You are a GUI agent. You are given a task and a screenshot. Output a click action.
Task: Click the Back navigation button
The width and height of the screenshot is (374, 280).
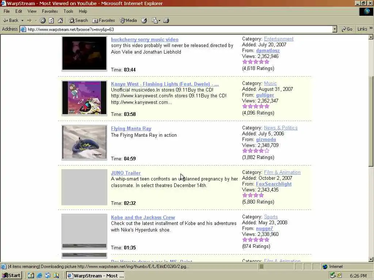pos(11,20)
